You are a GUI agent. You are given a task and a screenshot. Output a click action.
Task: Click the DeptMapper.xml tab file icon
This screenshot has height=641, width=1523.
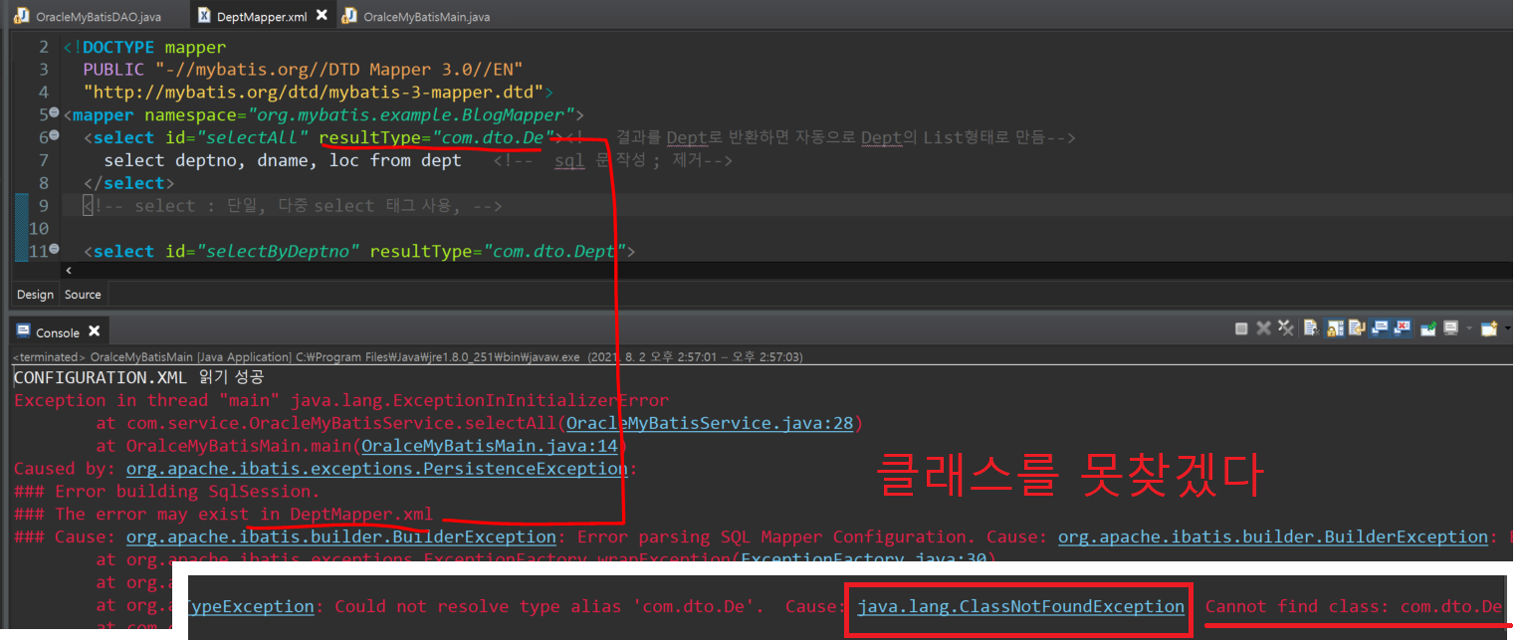[x=205, y=16]
